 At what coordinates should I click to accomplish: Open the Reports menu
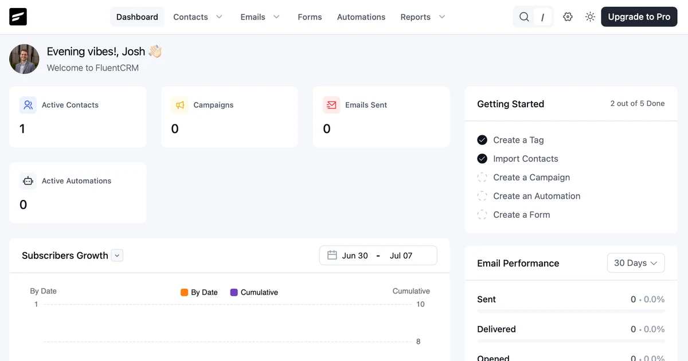click(x=416, y=17)
